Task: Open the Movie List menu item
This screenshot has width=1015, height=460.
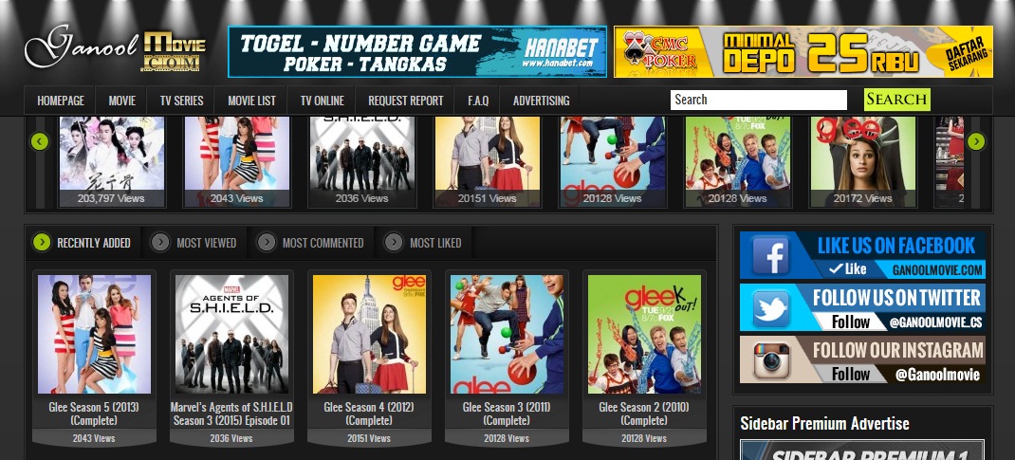Action: click(x=251, y=101)
